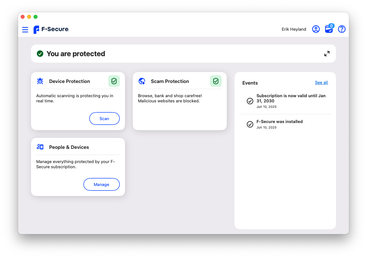Start a scan with the Scan button

104,119
